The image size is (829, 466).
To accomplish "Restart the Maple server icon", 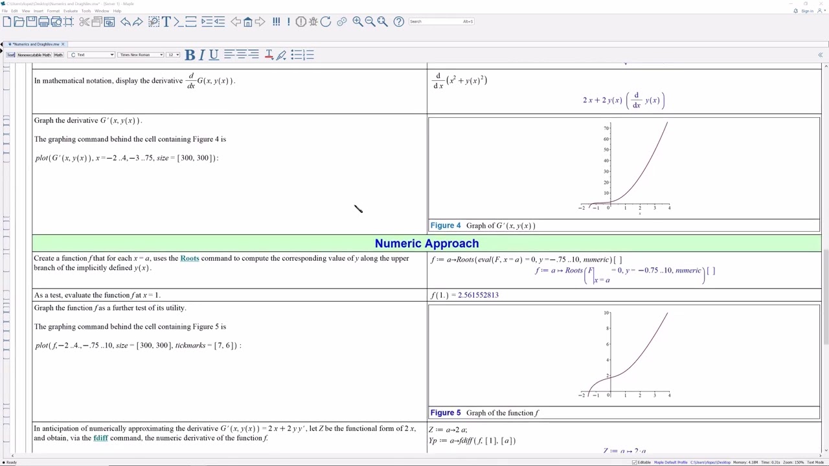I will pos(326,22).
